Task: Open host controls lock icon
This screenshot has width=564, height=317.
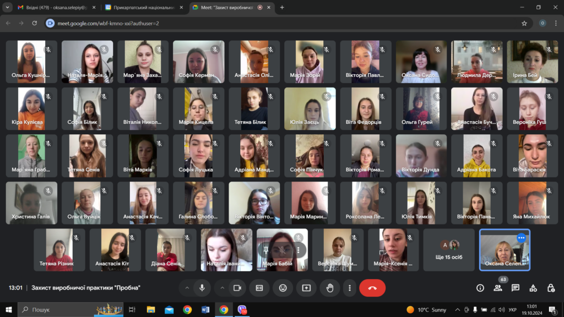Action: point(551,288)
